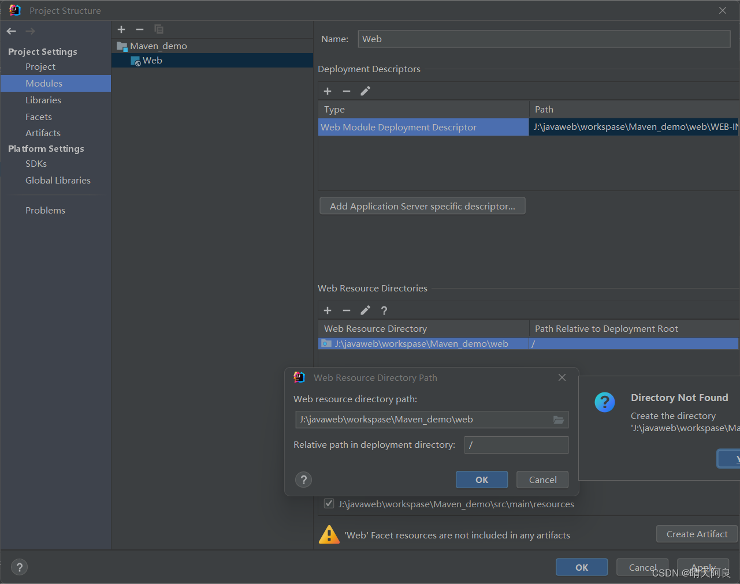Click the Web Resource Directory column header
The width and height of the screenshot is (740, 584).
click(423, 329)
